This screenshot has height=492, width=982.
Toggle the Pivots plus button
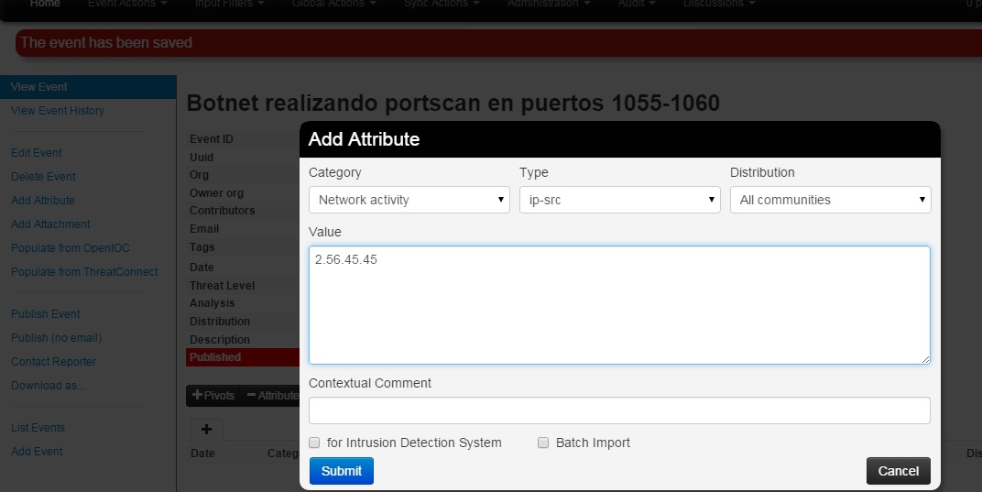coord(213,396)
